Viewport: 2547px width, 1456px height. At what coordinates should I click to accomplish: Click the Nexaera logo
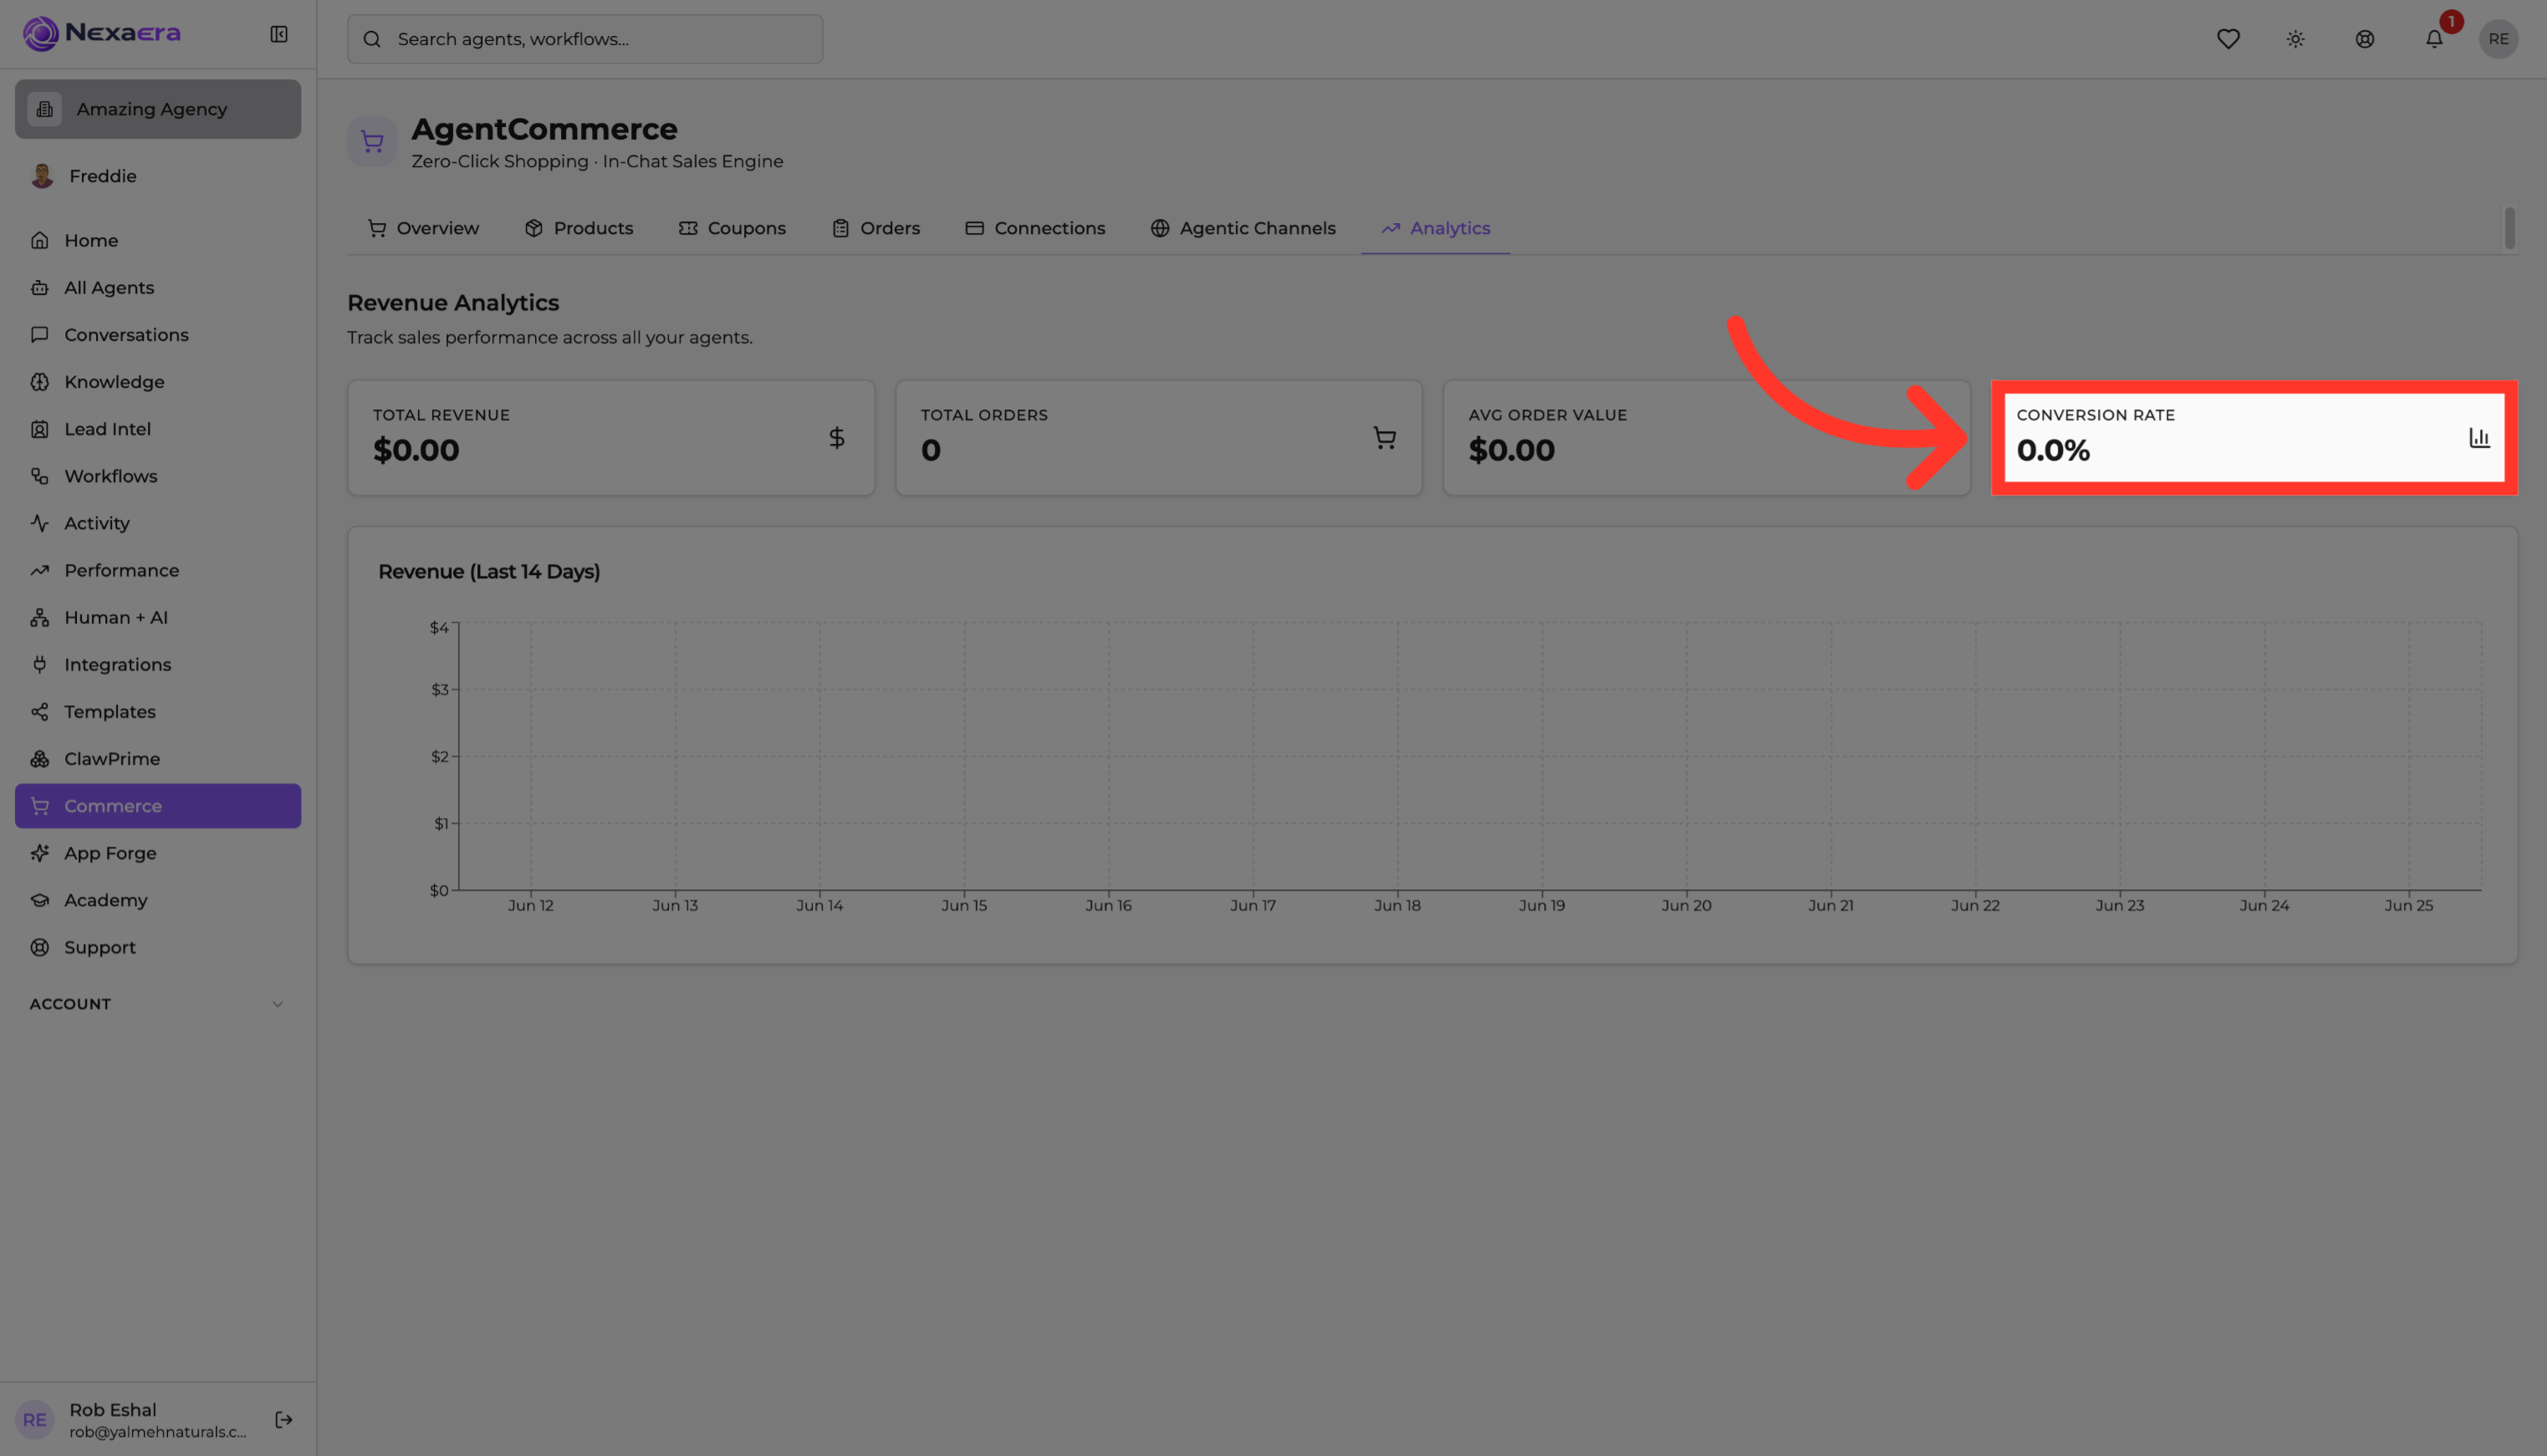[x=101, y=33]
